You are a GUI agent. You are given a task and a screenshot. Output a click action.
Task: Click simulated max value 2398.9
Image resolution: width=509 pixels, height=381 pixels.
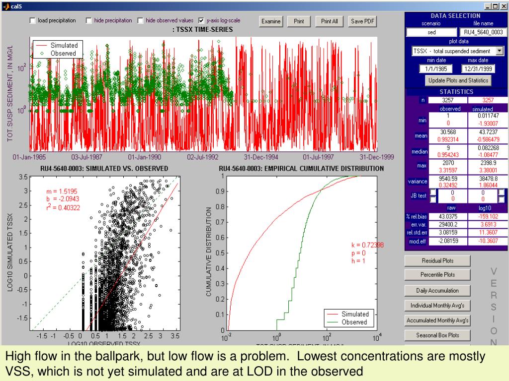pyautogui.click(x=488, y=163)
